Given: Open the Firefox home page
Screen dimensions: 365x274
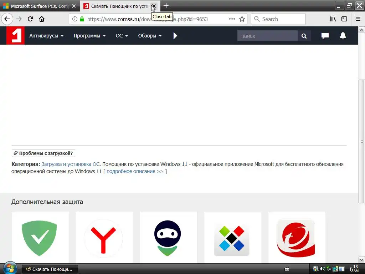Looking at the screenshot, I should tap(42, 19).
